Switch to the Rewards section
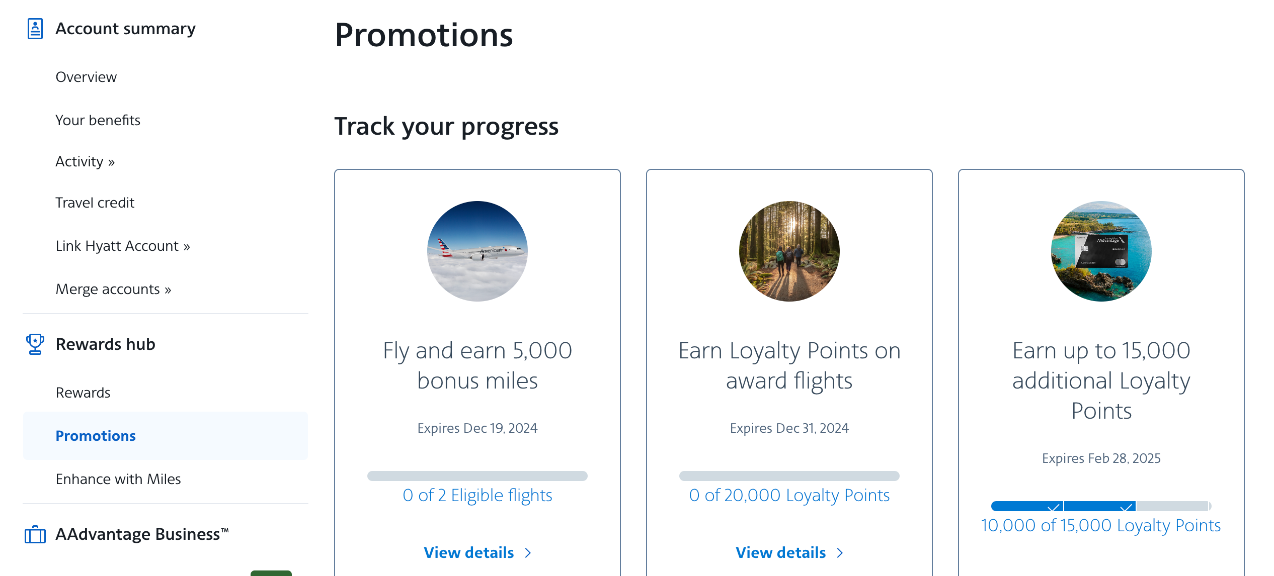The width and height of the screenshot is (1274, 576). pos(83,393)
